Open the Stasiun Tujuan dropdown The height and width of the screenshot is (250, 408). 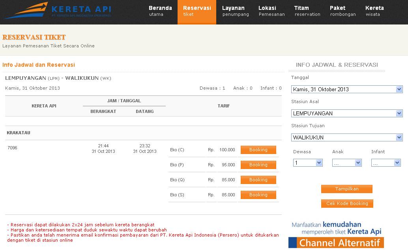coord(347,137)
